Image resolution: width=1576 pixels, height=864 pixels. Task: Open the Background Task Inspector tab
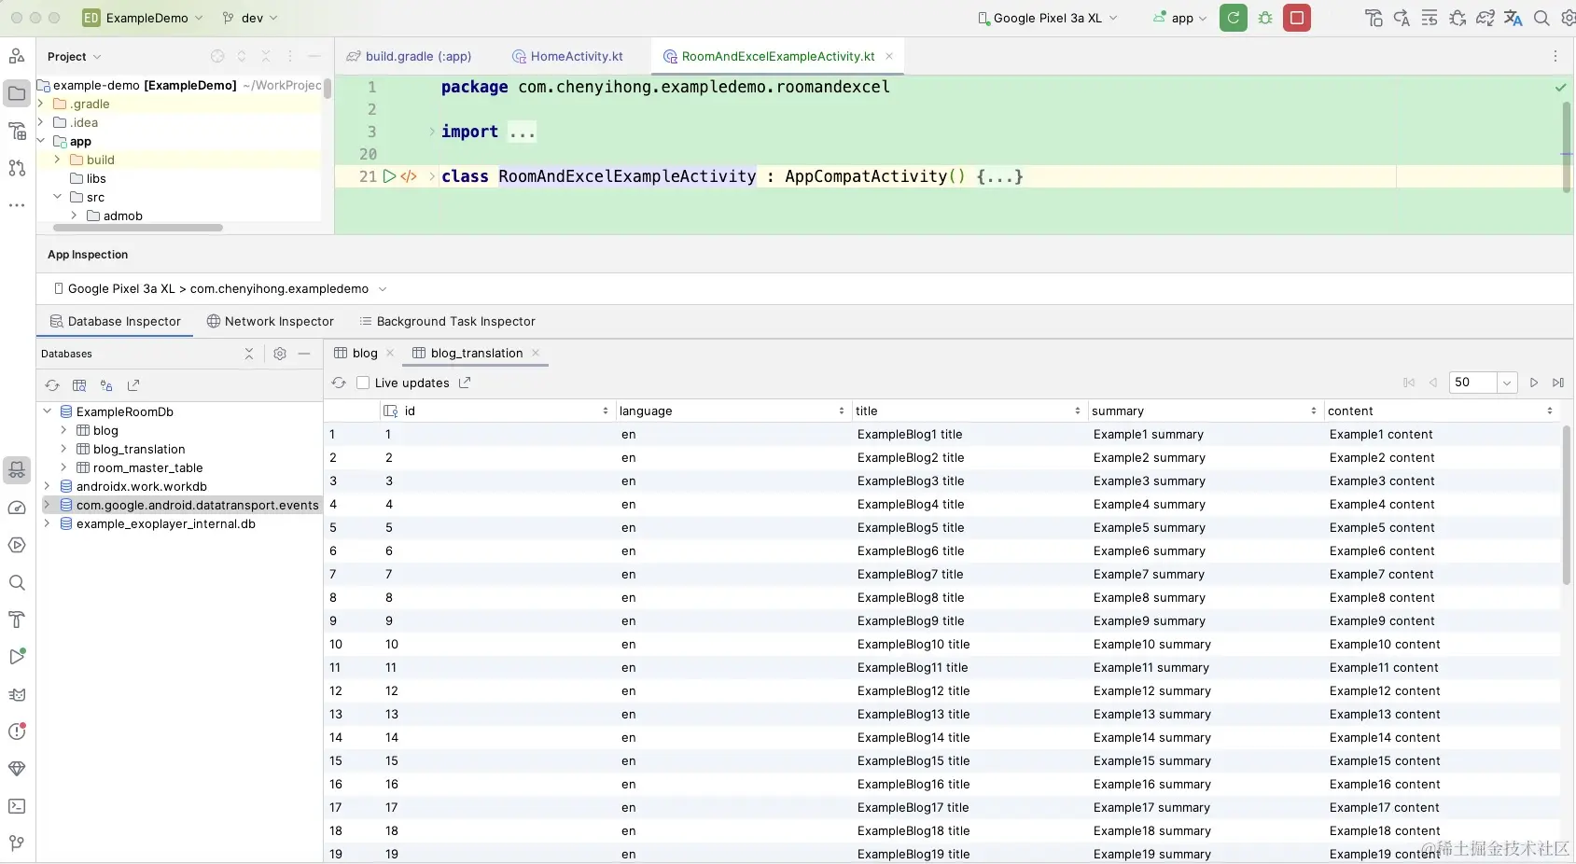click(447, 321)
